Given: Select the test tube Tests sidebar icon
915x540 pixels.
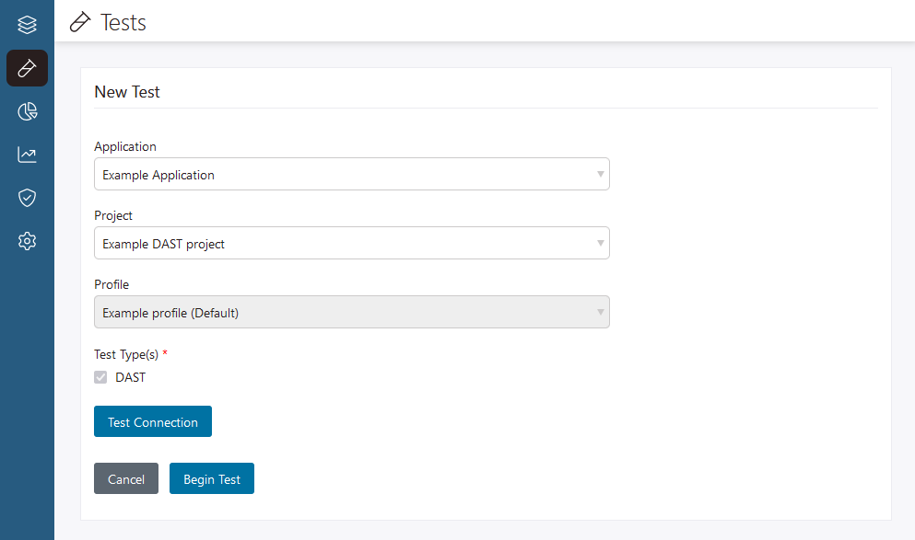Looking at the screenshot, I should (27, 68).
